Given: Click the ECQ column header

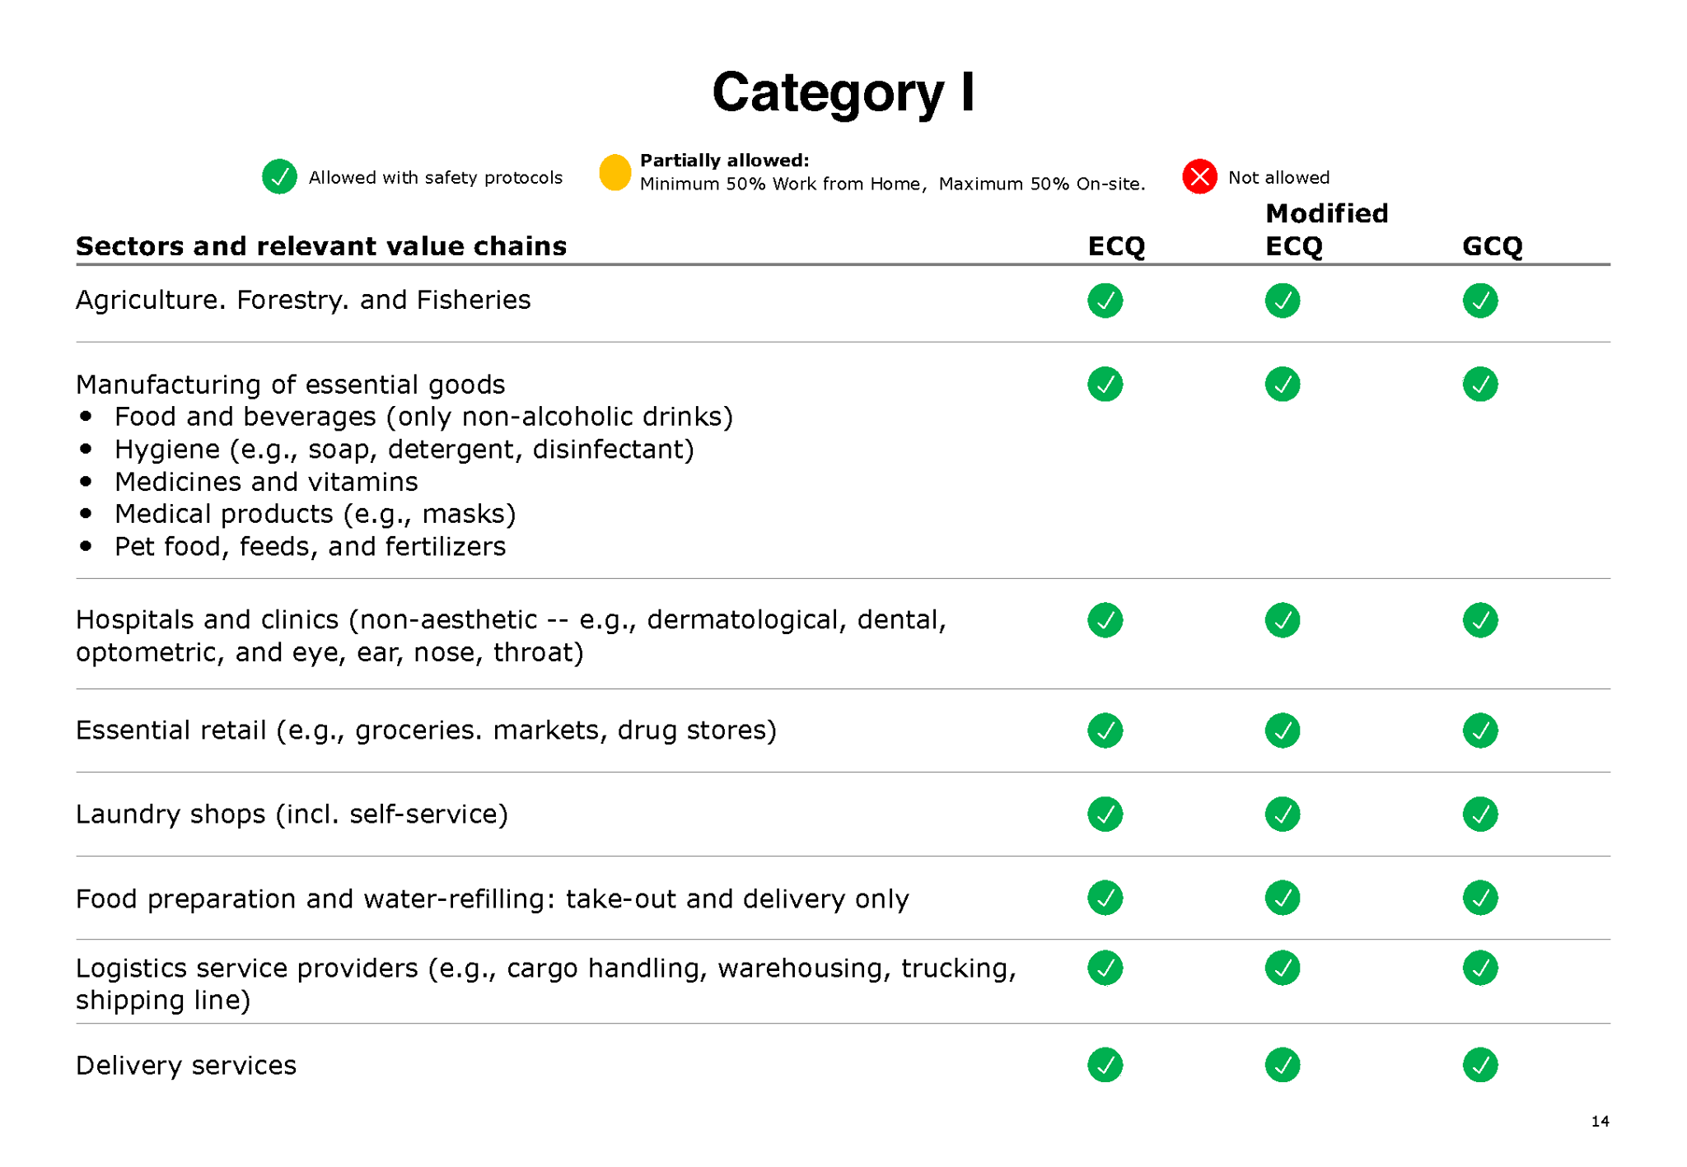Looking at the screenshot, I should tap(1116, 246).
